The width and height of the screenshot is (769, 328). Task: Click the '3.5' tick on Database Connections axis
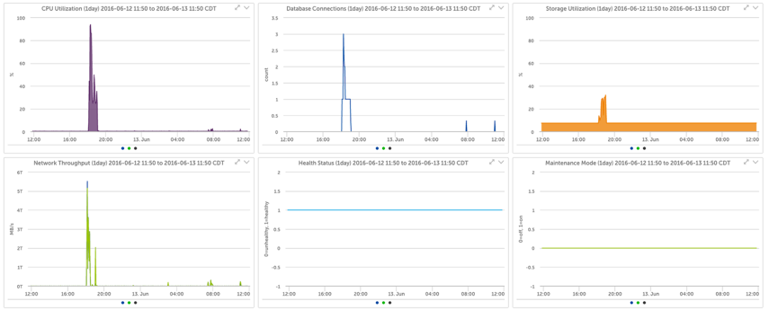274,18
